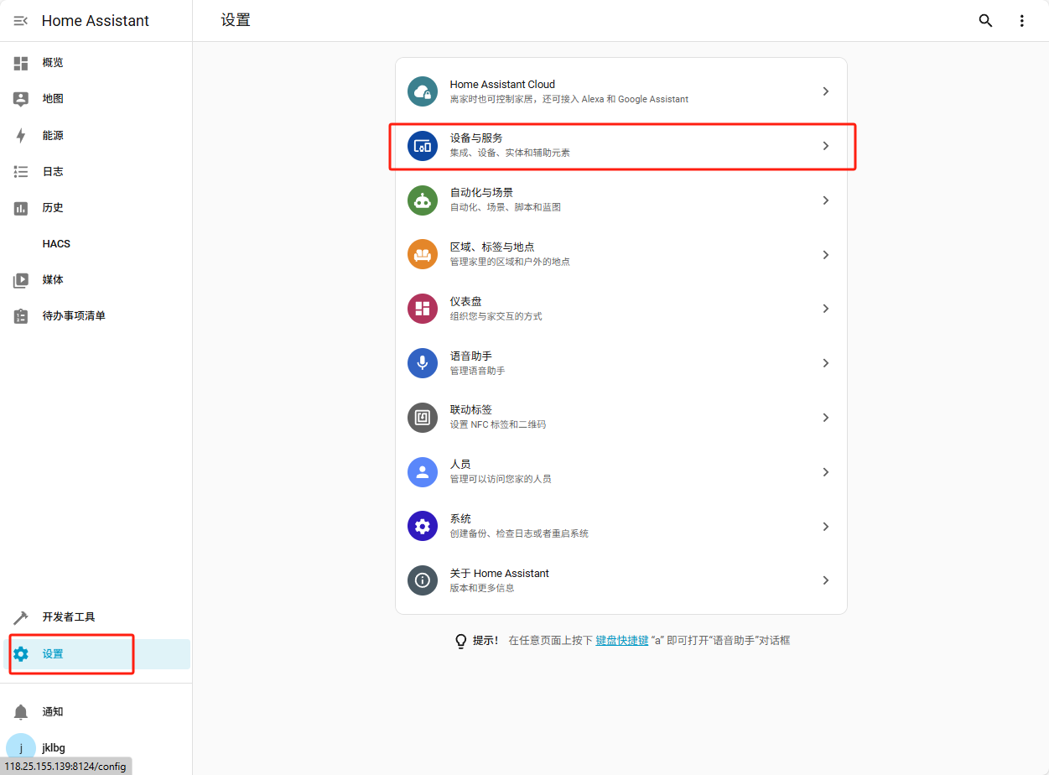Select 设置 in the sidebar
The width and height of the screenshot is (1049, 775).
tap(96, 654)
